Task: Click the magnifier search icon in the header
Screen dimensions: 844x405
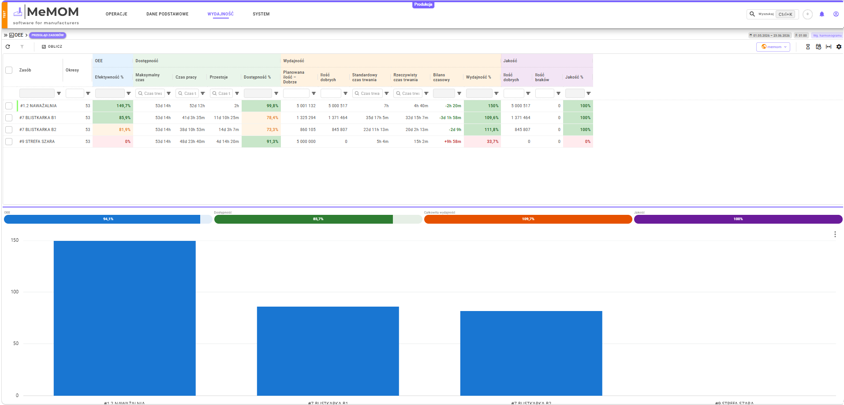Action: (752, 14)
